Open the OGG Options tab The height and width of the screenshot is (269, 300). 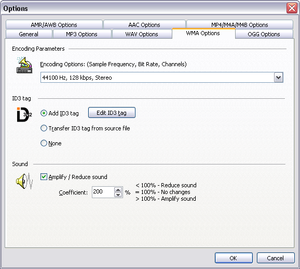(x=264, y=34)
